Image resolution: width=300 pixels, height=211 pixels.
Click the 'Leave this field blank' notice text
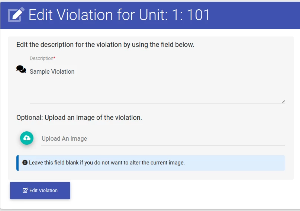coord(107,163)
